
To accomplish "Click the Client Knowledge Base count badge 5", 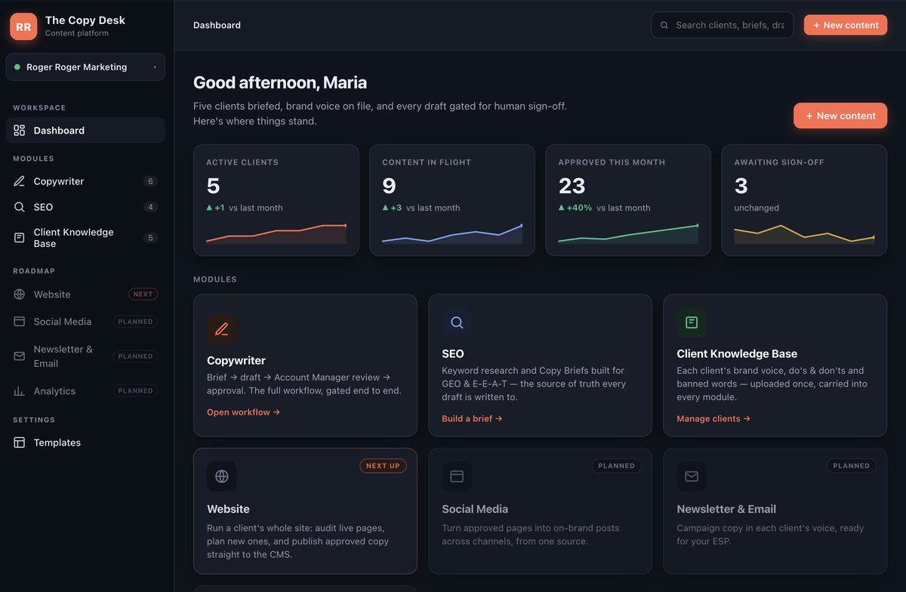I will (x=150, y=238).
